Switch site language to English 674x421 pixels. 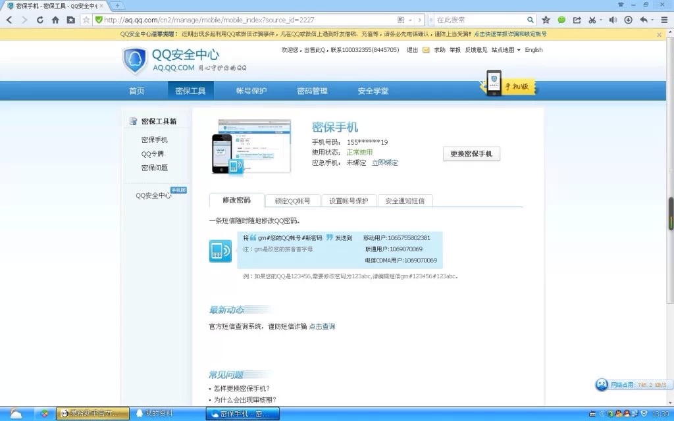coord(534,50)
